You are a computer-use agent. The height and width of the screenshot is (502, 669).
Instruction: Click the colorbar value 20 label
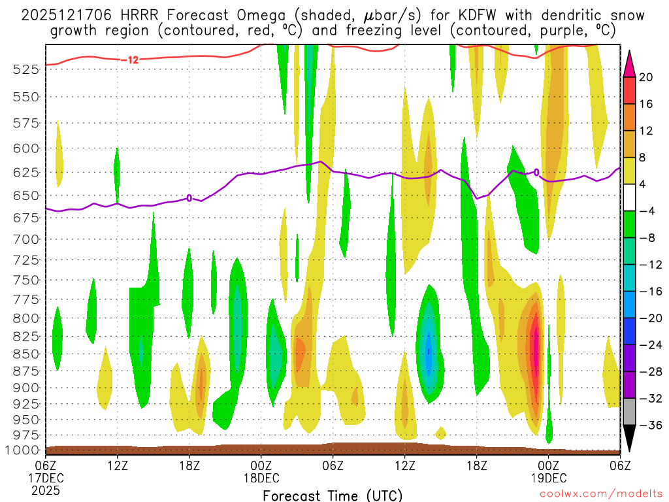646,77
